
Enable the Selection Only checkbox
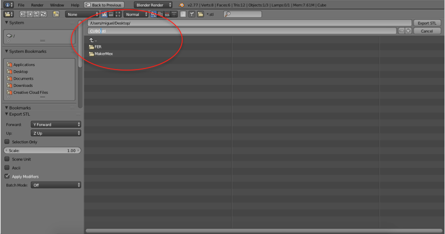pyautogui.click(x=7, y=142)
